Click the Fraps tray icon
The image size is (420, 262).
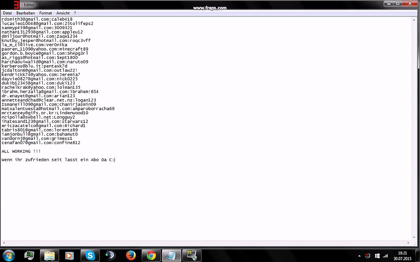[x=367, y=256]
